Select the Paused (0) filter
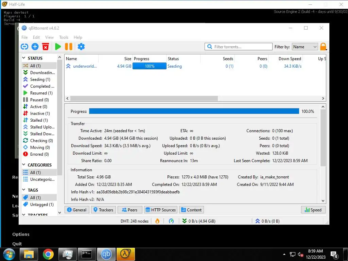 39,100
